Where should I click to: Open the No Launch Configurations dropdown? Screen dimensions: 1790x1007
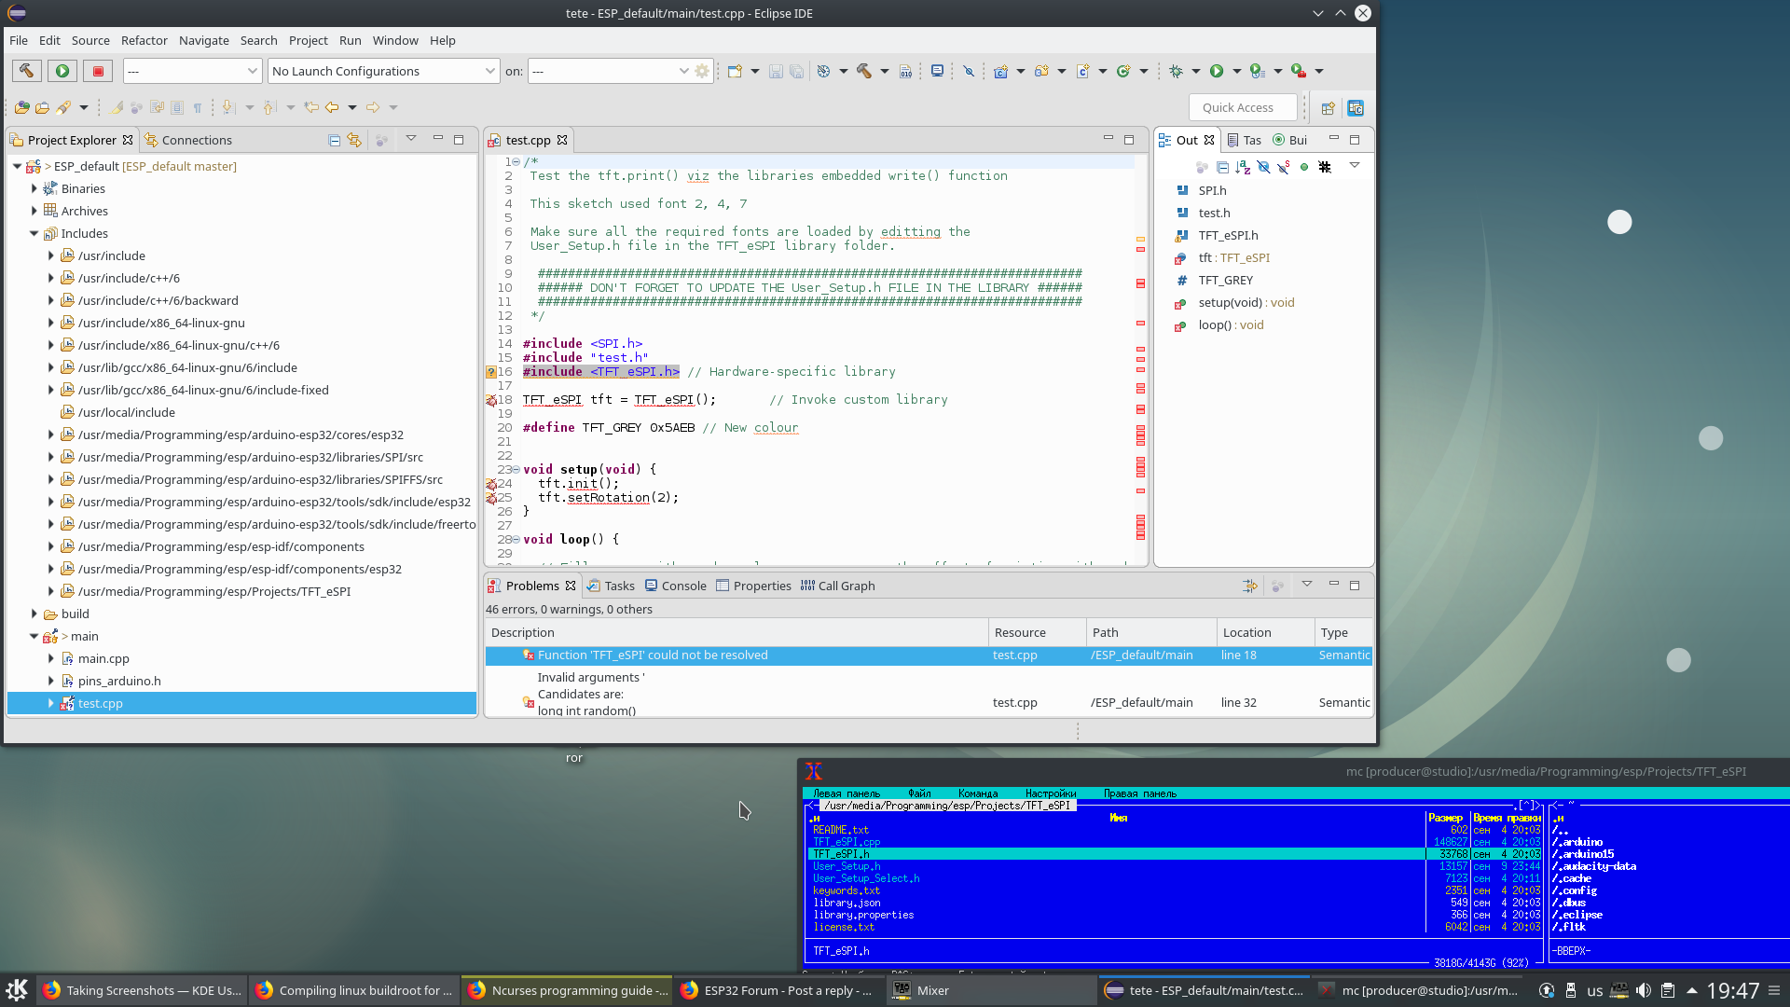[x=383, y=71]
